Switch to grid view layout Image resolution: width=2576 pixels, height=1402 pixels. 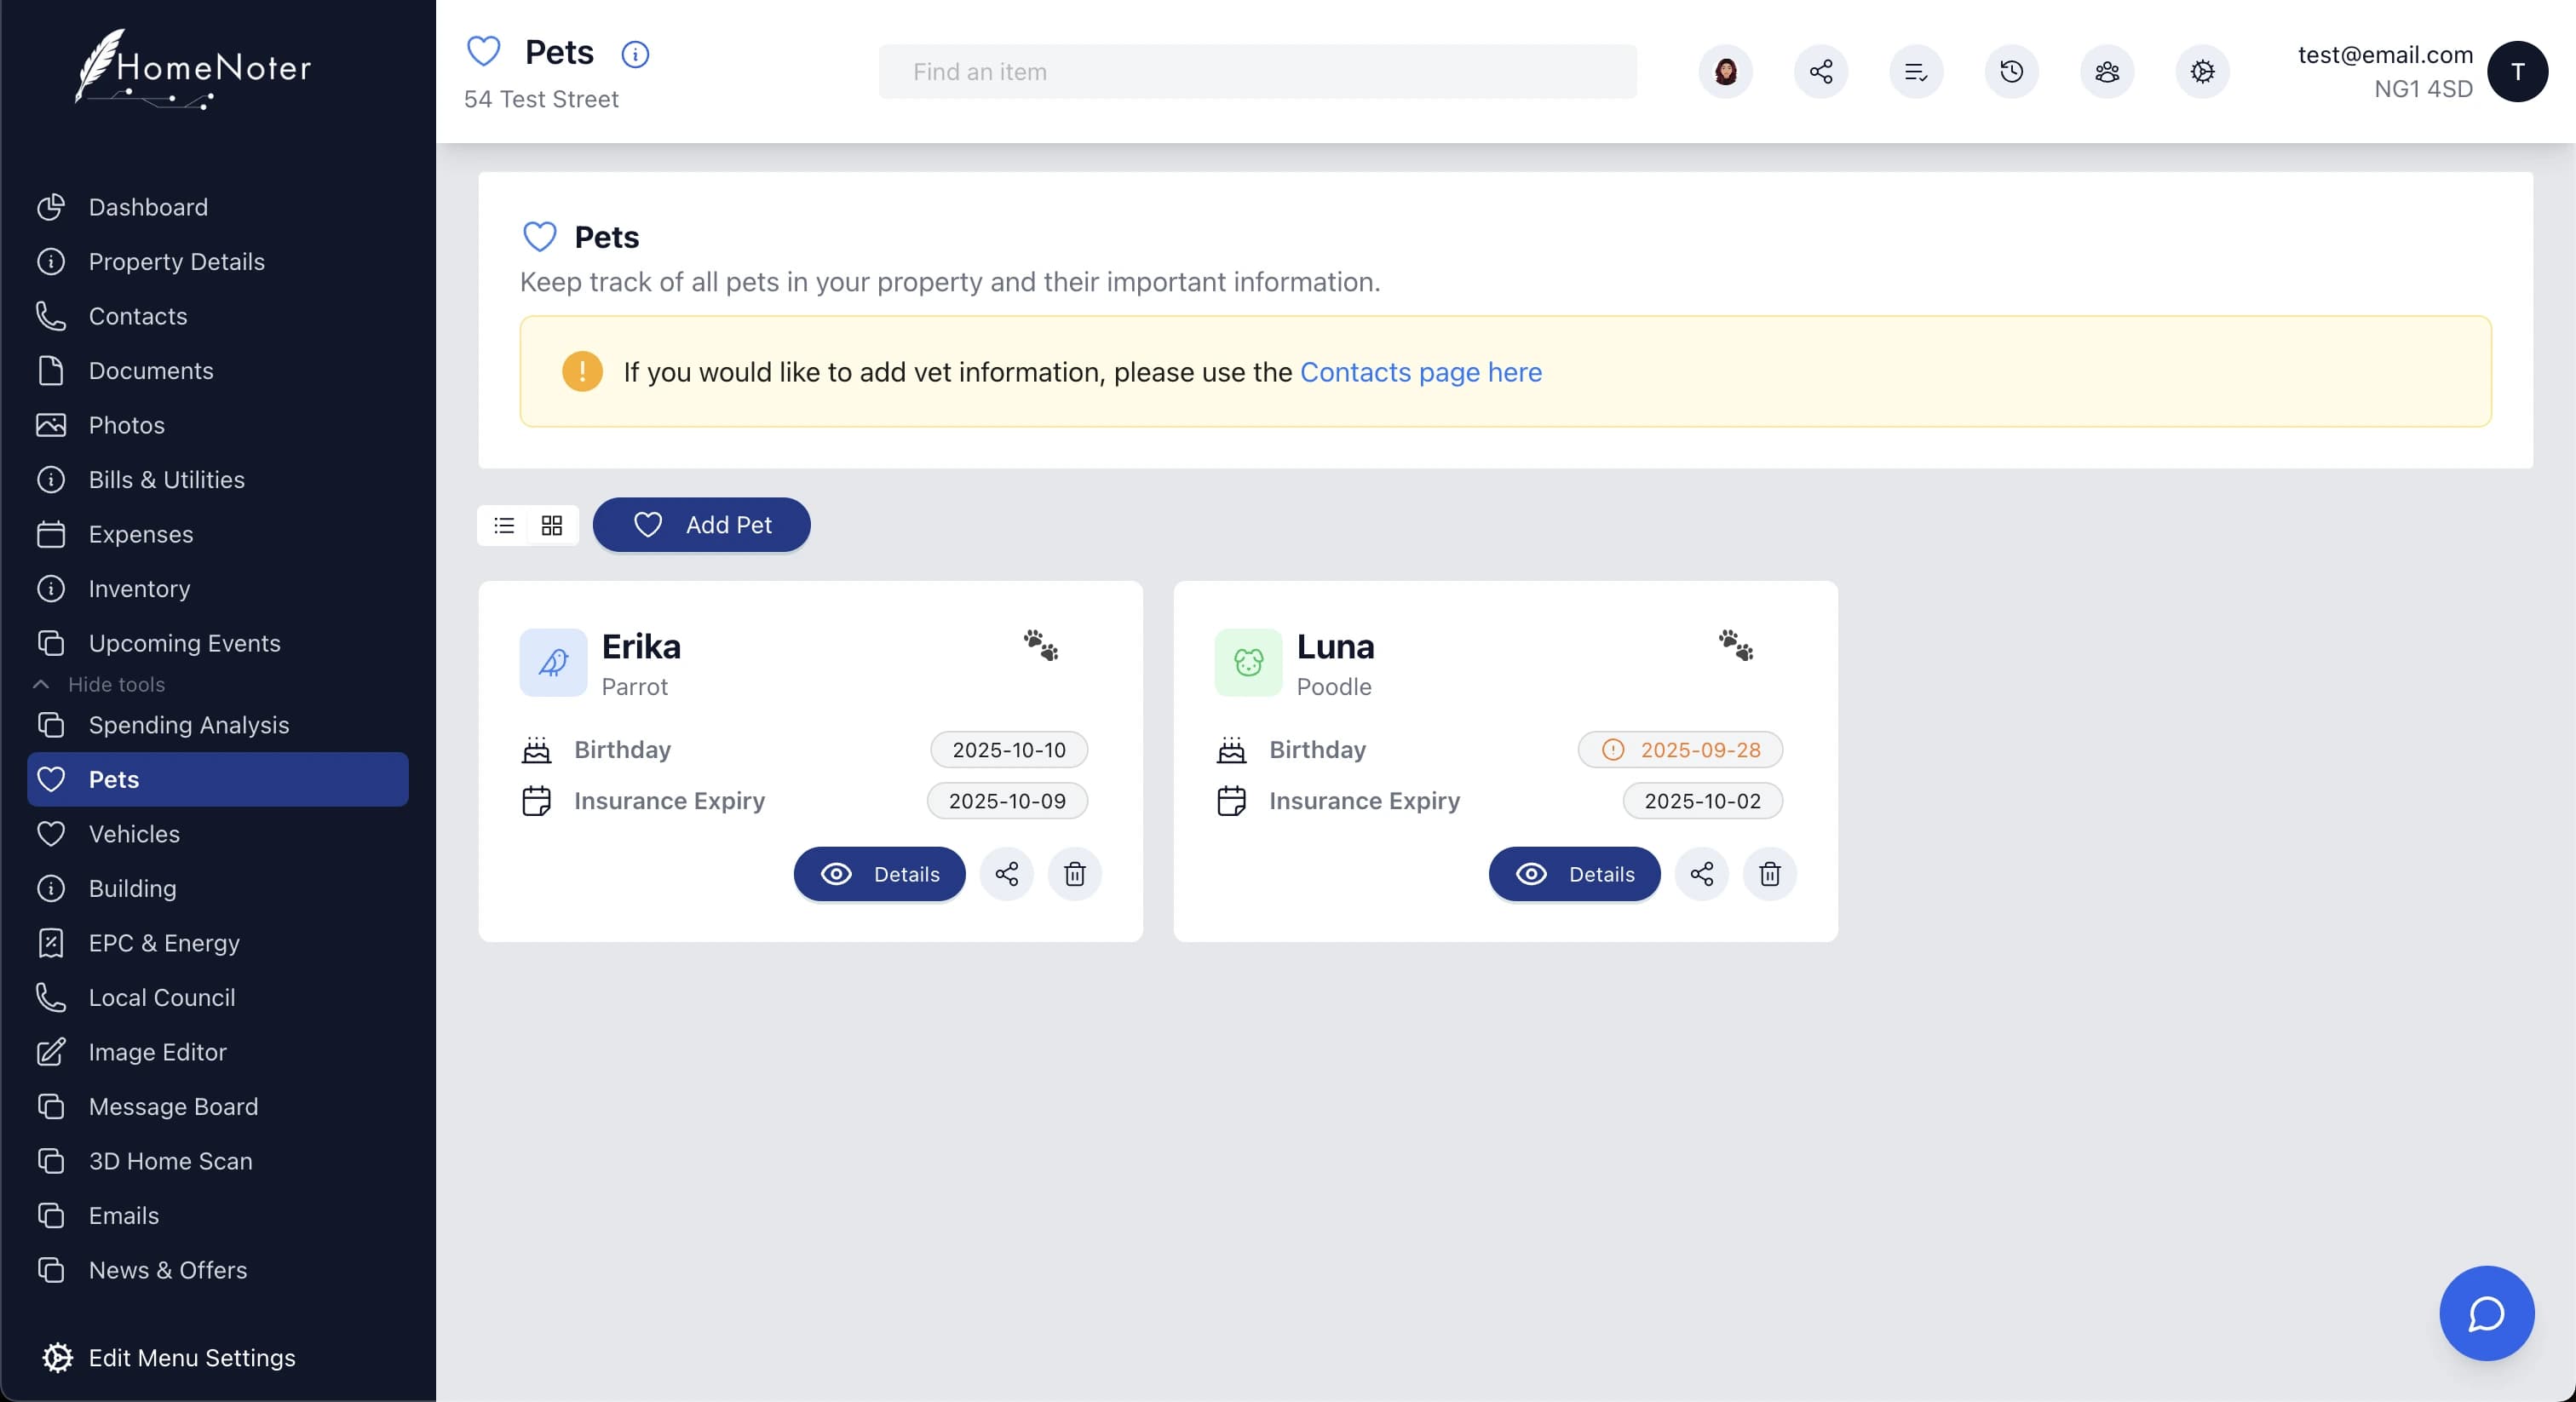click(552, 525)
